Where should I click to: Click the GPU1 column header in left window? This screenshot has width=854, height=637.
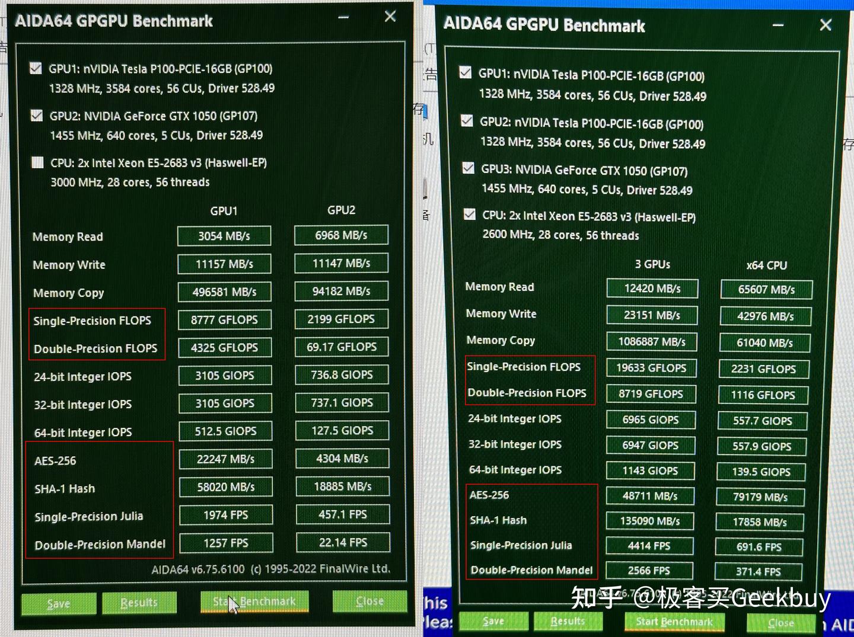[x=224, y=211]
